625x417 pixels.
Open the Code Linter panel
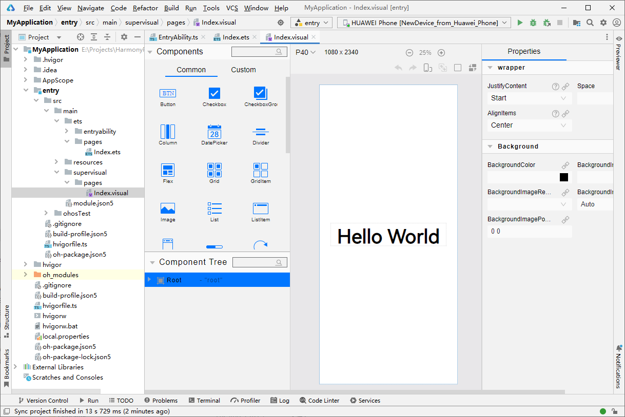tap(319, 401)
